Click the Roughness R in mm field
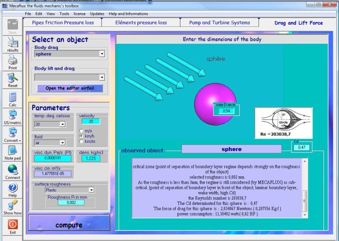The width and height of the screenshot is (339, 241). [x=71, y=203]
